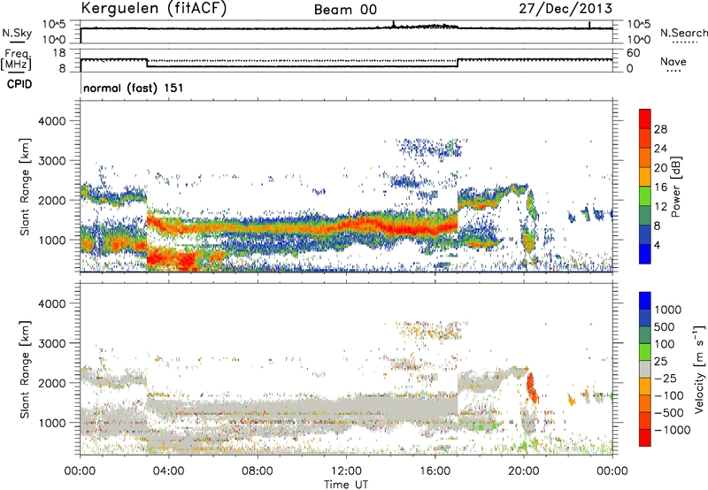Click the Kerguelen (fitACF) title
This screenshot has height=490, width=708.
tap(153, 9)
